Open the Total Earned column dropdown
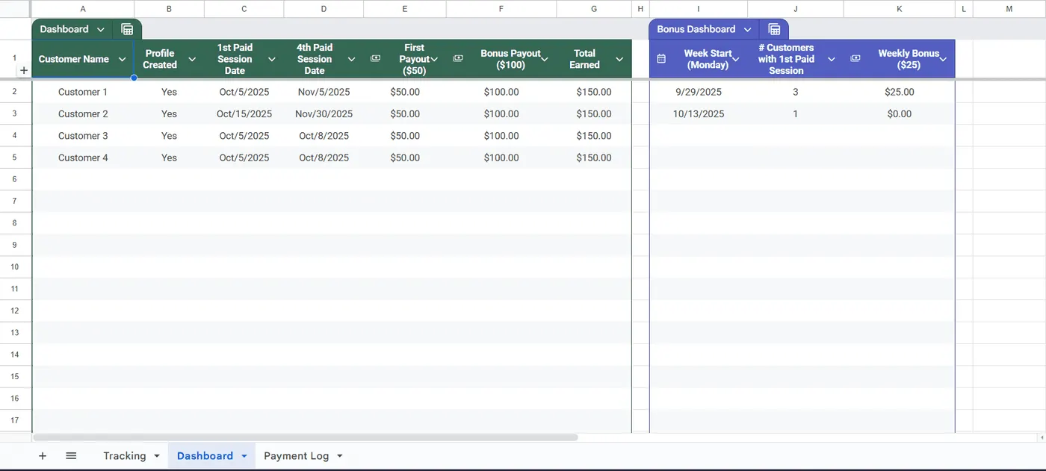 (619, 59)
